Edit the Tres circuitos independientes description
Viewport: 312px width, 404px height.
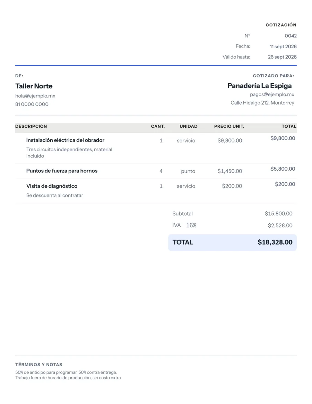tap(69, 153)
